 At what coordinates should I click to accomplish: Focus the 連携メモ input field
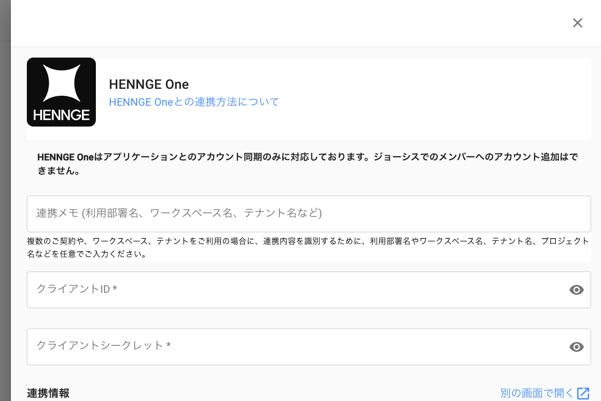308,213
